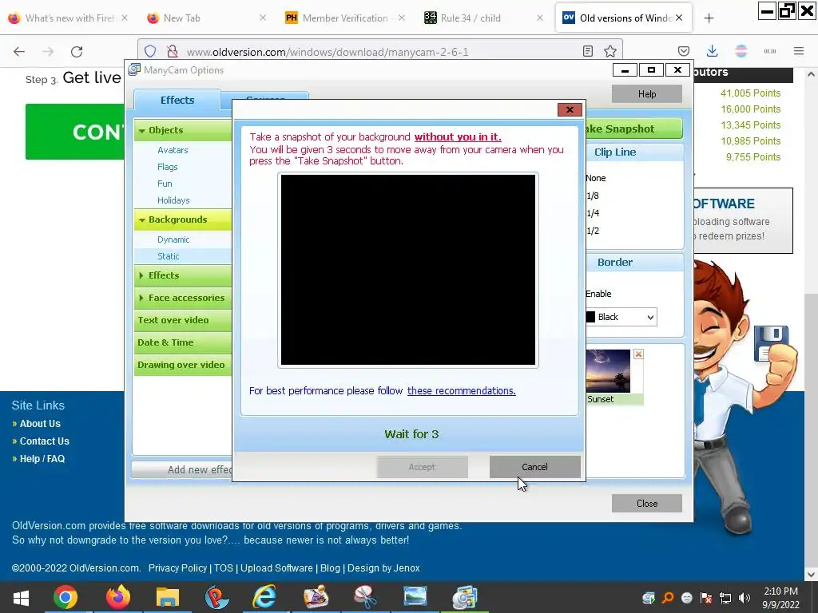
Task: Open the flag notification tray icon
Action: click(706, 598)
